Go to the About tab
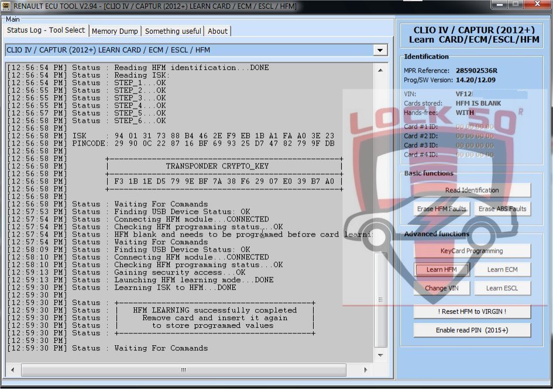The height and width of the screenshot is (389, 553). tap(218, 31)
